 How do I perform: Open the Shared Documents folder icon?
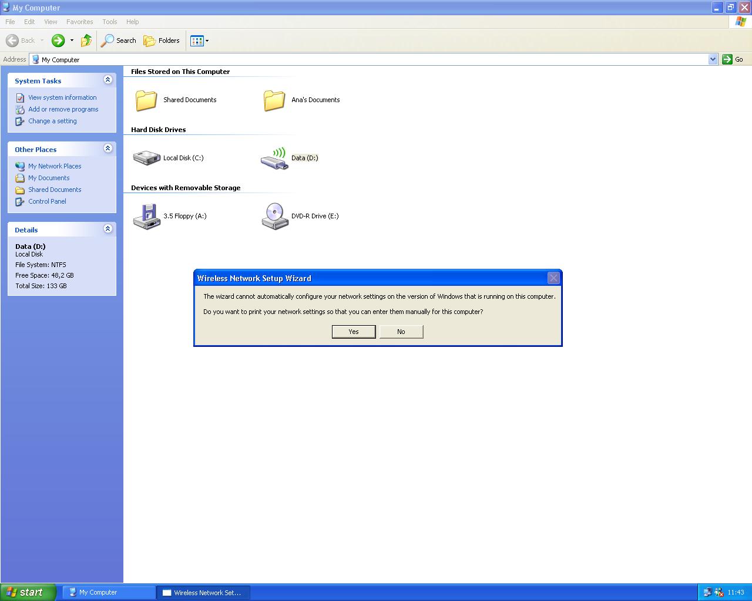(x=147, y=100)
